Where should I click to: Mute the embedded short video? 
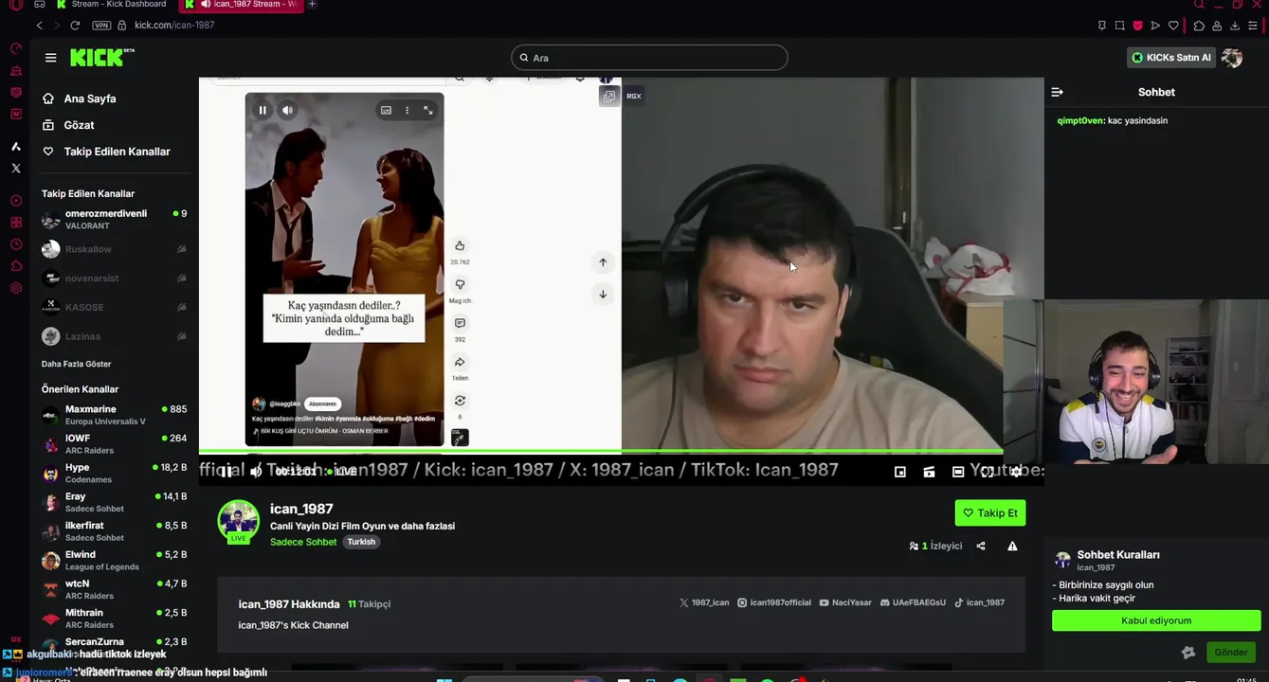coord(287,110)
